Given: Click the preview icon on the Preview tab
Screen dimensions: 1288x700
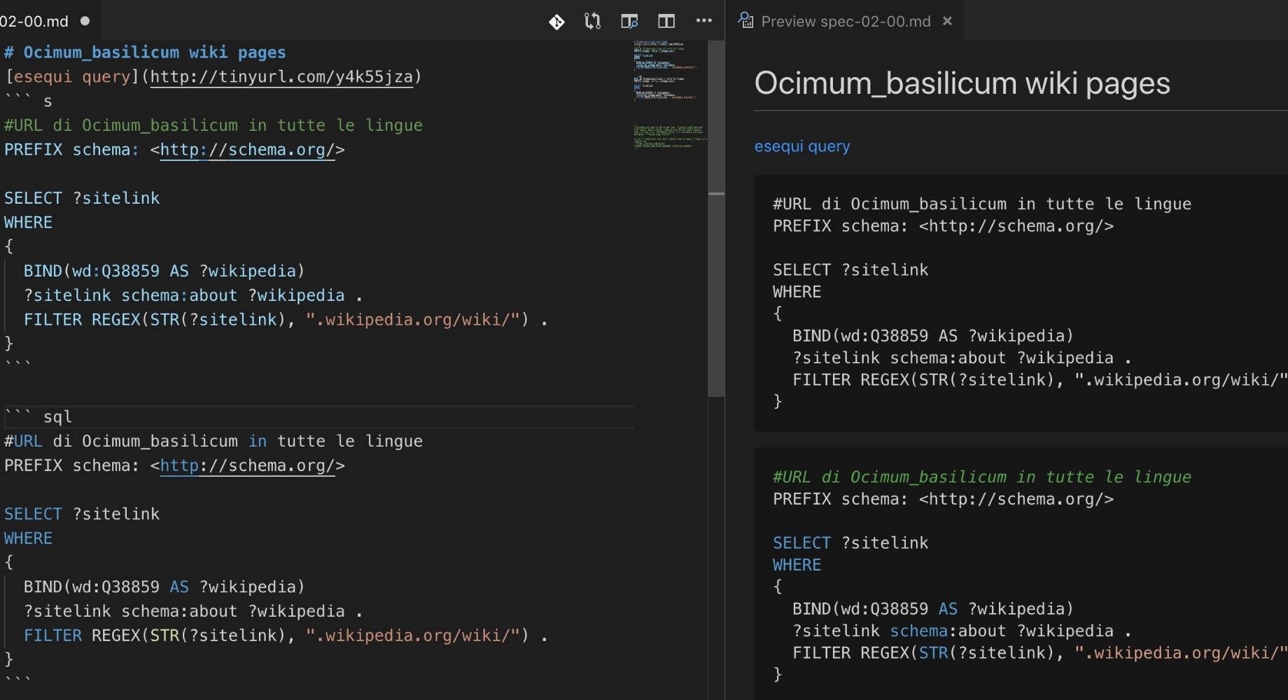Looking at the screenshot, I should [x=745, y=21].
